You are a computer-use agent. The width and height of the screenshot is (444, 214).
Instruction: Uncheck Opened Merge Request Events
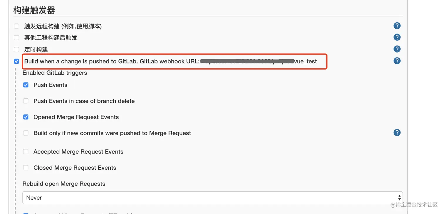coord(26,117)
